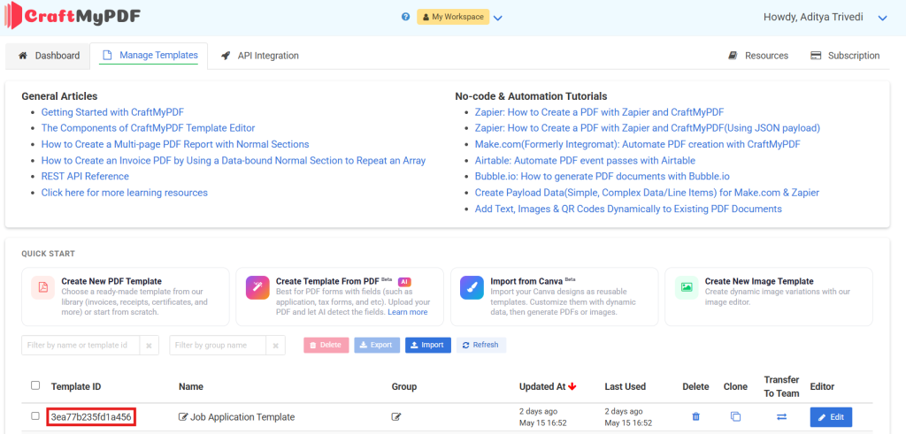Screen dimensions: 906x434
Task: Click the template ID 3ea77b235fd1a456
Action: point(91,416)
